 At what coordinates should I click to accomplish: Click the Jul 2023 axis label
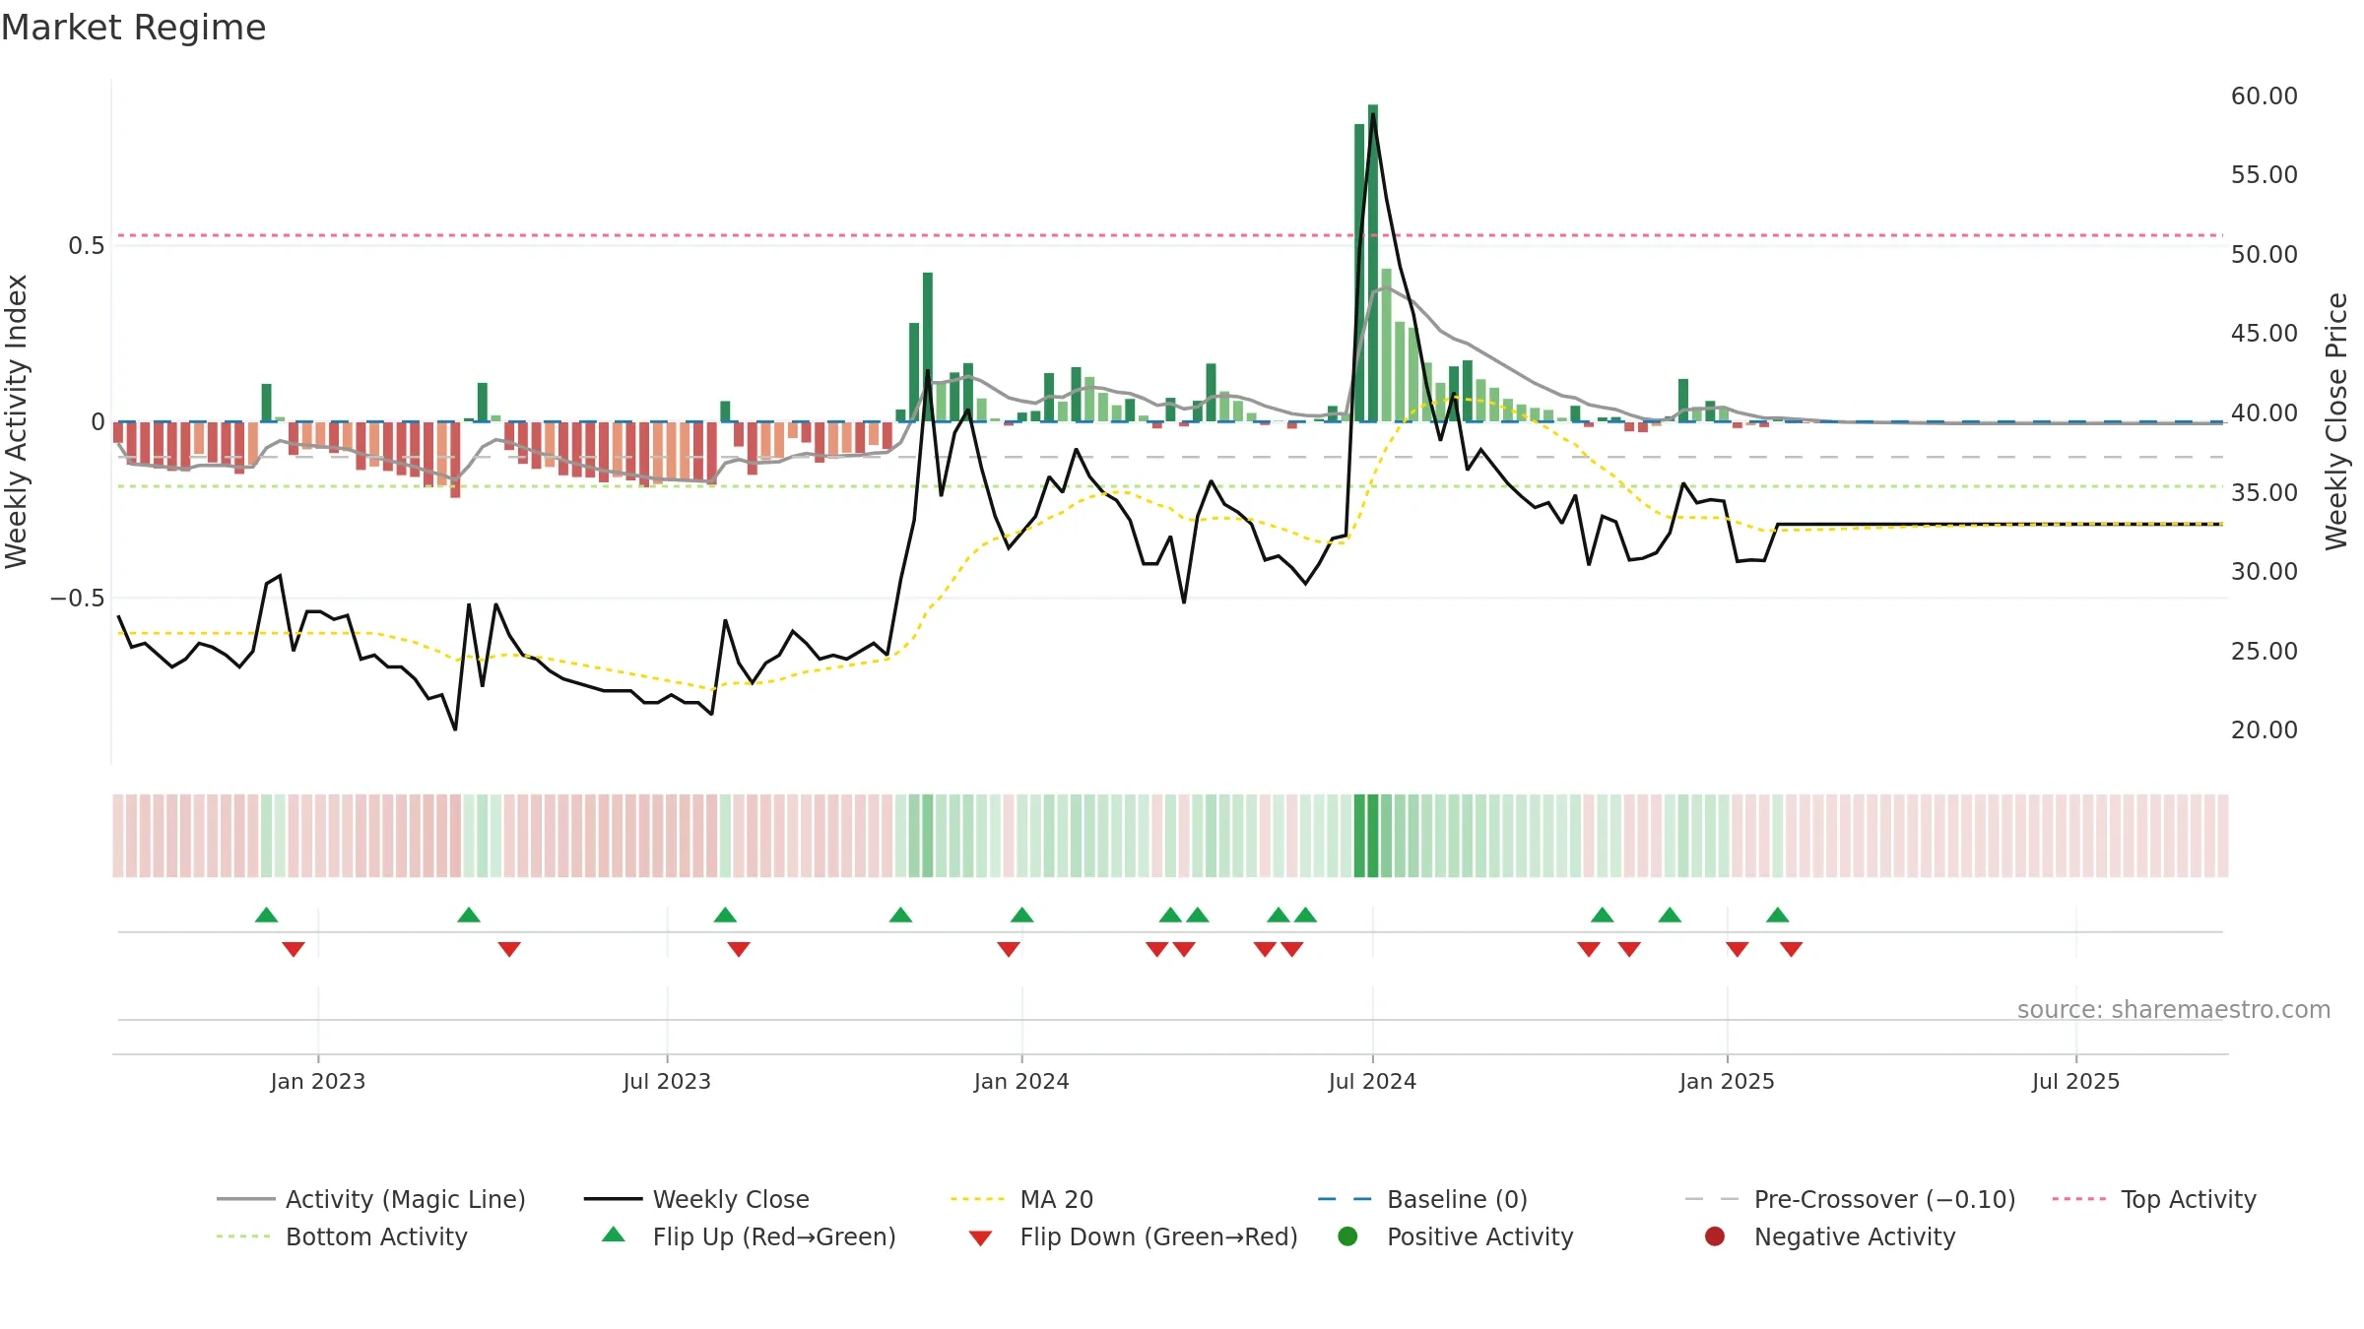point(667,1081)
